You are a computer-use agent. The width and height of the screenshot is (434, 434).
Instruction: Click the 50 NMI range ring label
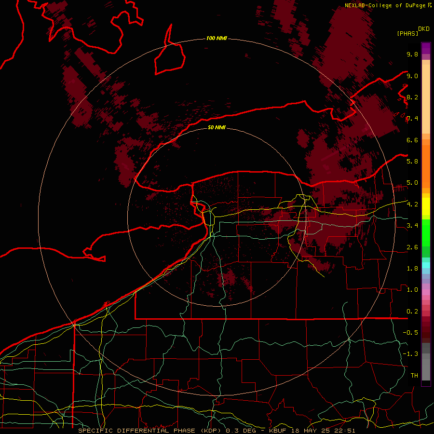[x=217, y=127]
